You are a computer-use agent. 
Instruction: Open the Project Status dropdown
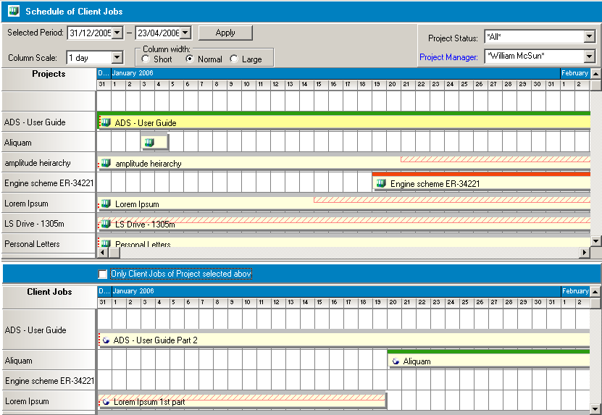click(590, 37)
